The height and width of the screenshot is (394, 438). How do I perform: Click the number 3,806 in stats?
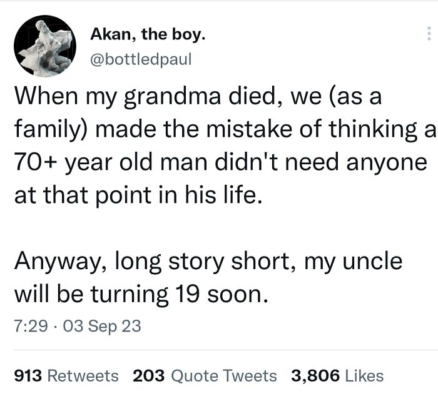(x=315, y=375)
